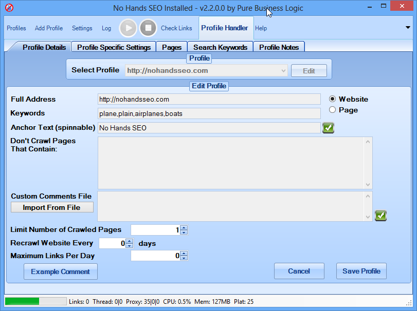The height and width of the screenshot is (311, 417).
Task: Open the Search Keywords tab
Action: [220, 47]
